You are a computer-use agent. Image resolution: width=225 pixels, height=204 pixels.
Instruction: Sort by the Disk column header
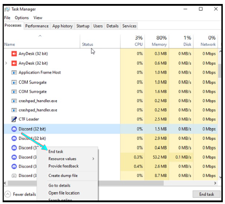pos(181,41)
